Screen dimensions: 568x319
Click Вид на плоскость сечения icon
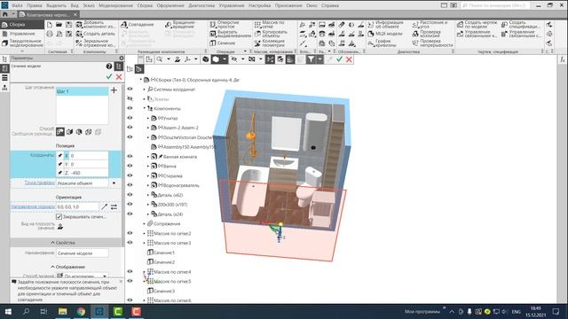coord(60,227)
